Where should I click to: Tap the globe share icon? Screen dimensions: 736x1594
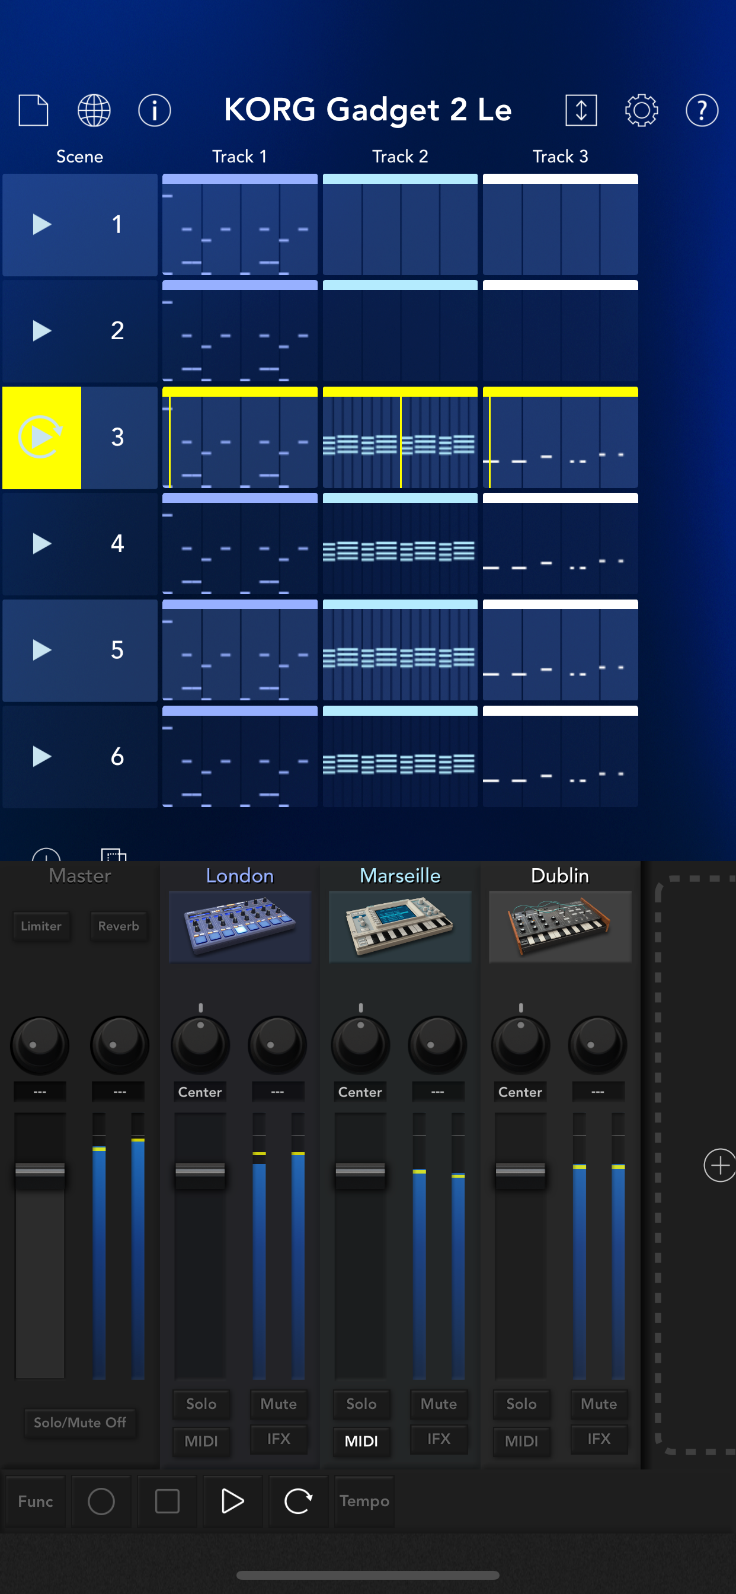(x=94, y=110)
